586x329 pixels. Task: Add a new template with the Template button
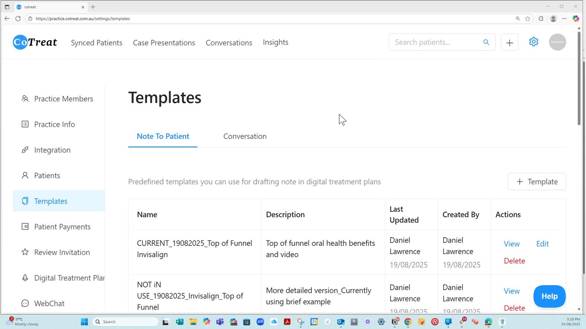tap(537, 181)
